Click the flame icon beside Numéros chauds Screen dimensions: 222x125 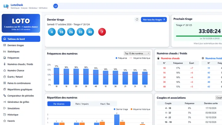click(x=158, y=58)
